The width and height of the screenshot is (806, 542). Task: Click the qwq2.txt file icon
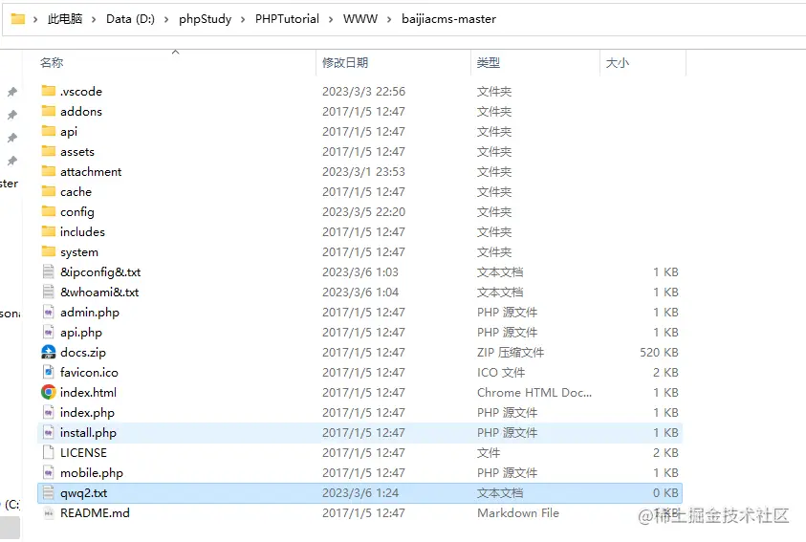(49, 492)
